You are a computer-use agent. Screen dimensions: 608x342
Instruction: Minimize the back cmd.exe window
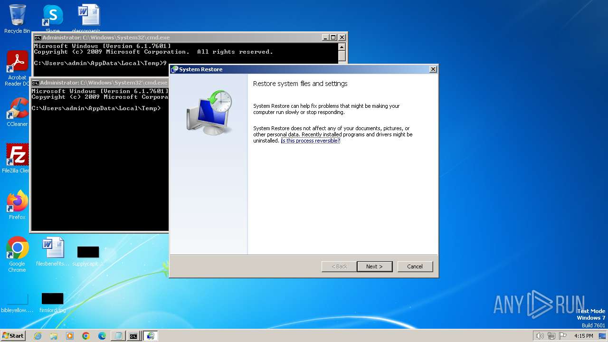pos(325,38)
